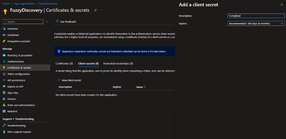Click Support + Troubleshooting section heading
Screen dimensions: 286x139
(18, 119)
